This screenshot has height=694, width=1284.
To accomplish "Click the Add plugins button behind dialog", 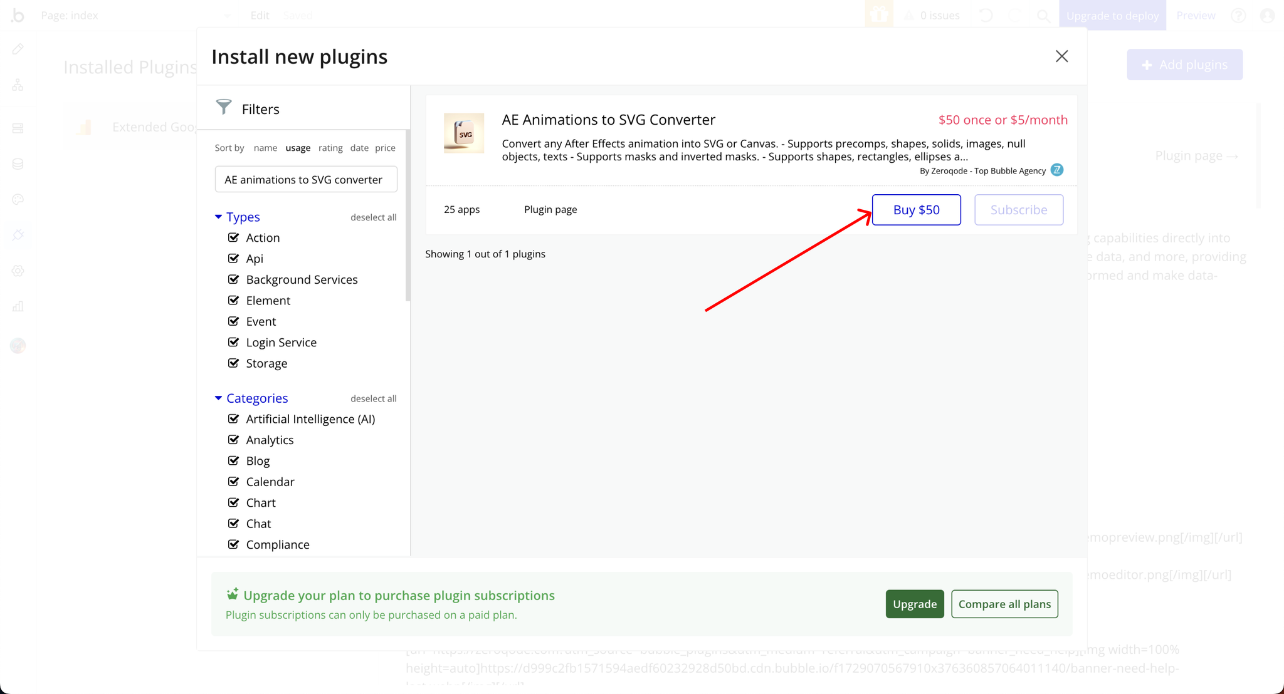I will coord(1184,65).
